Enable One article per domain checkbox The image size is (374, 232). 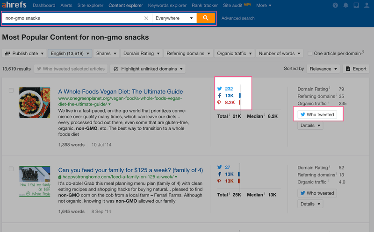[x=310, y=53]
